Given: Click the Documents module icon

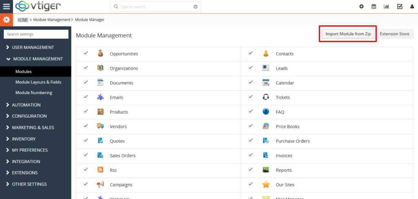Looking at the screenshot, I should 100,83.
